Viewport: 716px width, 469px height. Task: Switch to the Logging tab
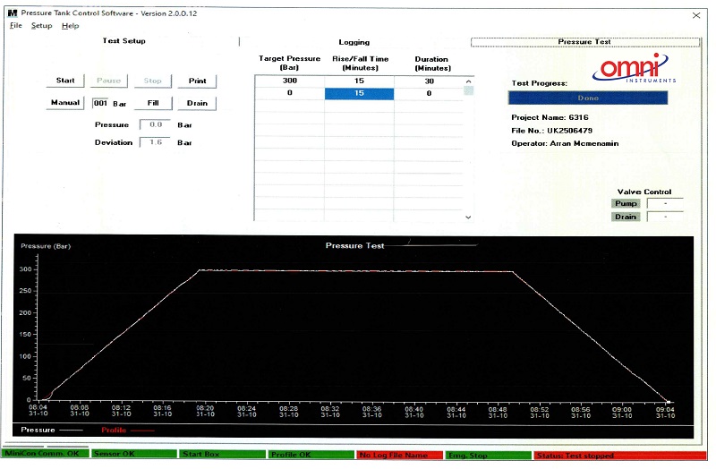[354, 42]
